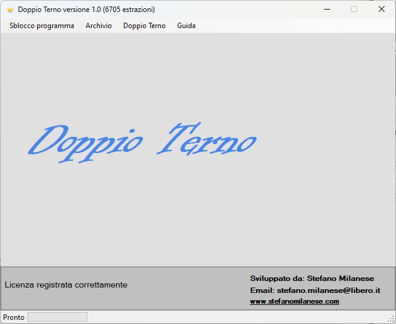The width and height of the screenshot is (396, 324).
Task: Click the crown app icon in title bar
Action: (10, 10)
